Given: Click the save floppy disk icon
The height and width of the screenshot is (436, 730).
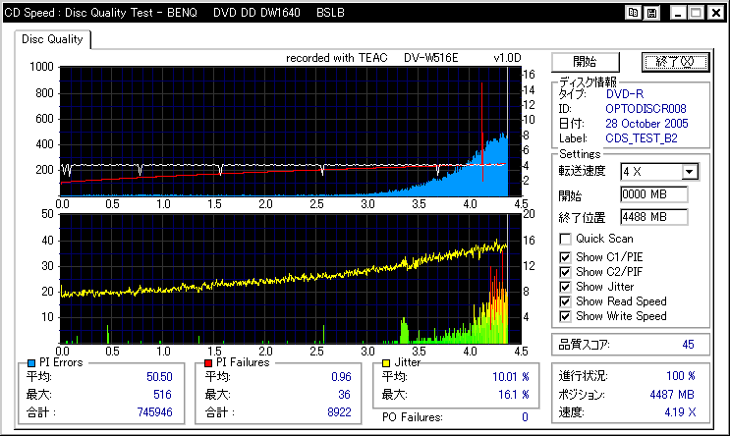Looking at the screenshot, I should click(x=651, y=13).
